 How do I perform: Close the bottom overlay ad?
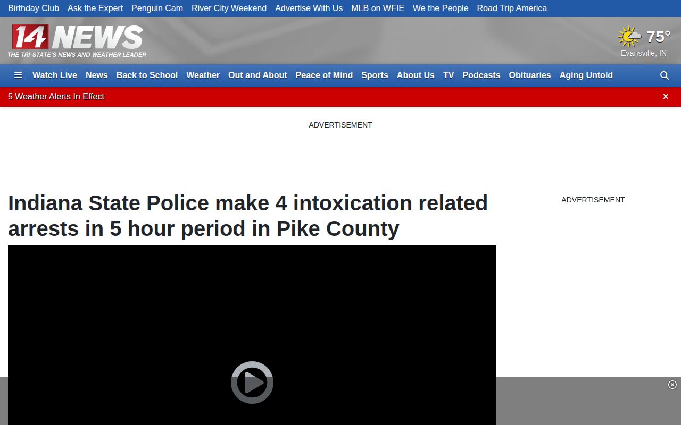(672, 385)
